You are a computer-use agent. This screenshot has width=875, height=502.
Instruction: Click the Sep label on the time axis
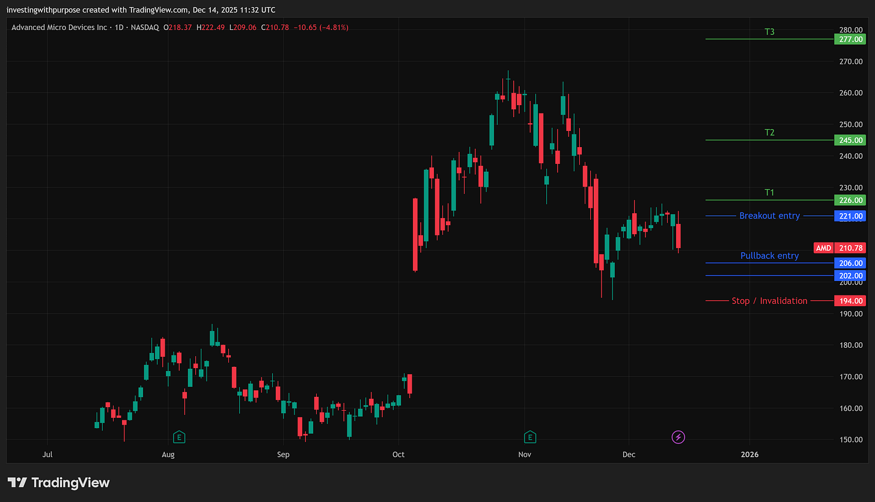[x=283, y=455]
